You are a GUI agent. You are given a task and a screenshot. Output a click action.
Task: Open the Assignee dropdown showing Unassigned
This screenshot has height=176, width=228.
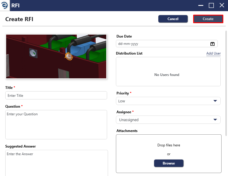click(168, 120)
